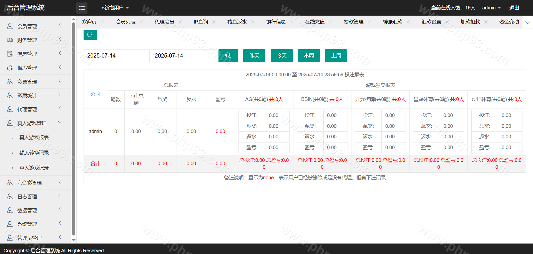The height and width of the screenshot is (254, 533).
Task: Click the hamburger menu toggle icon
Action: tap(82, 8)
